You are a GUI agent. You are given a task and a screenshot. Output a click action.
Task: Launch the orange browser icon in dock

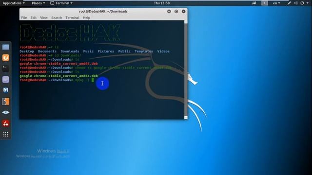point(5,58)
